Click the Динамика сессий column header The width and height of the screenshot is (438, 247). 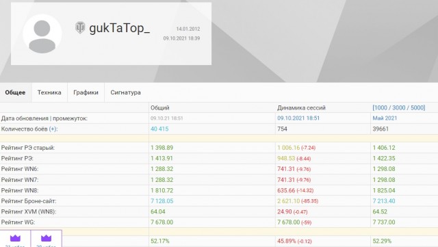click(301, 108)
